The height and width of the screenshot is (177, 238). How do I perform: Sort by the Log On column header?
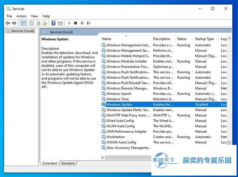click(224, 39)
